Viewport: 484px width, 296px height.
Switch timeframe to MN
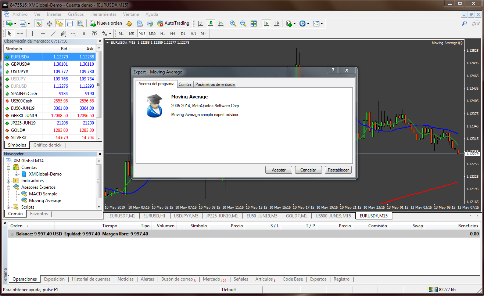tap(204, 33)
